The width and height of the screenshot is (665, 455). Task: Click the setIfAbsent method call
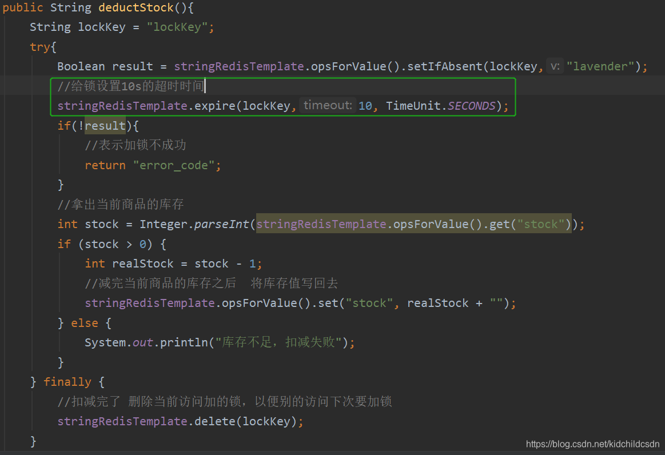[x=445, y=66]
